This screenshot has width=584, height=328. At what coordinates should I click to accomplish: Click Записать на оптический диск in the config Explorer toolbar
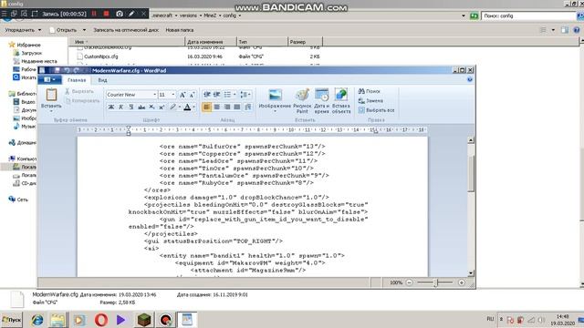pos(126,30)
